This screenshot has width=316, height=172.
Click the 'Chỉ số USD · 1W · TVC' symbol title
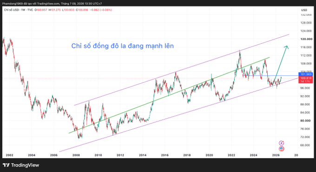(18, 10)
